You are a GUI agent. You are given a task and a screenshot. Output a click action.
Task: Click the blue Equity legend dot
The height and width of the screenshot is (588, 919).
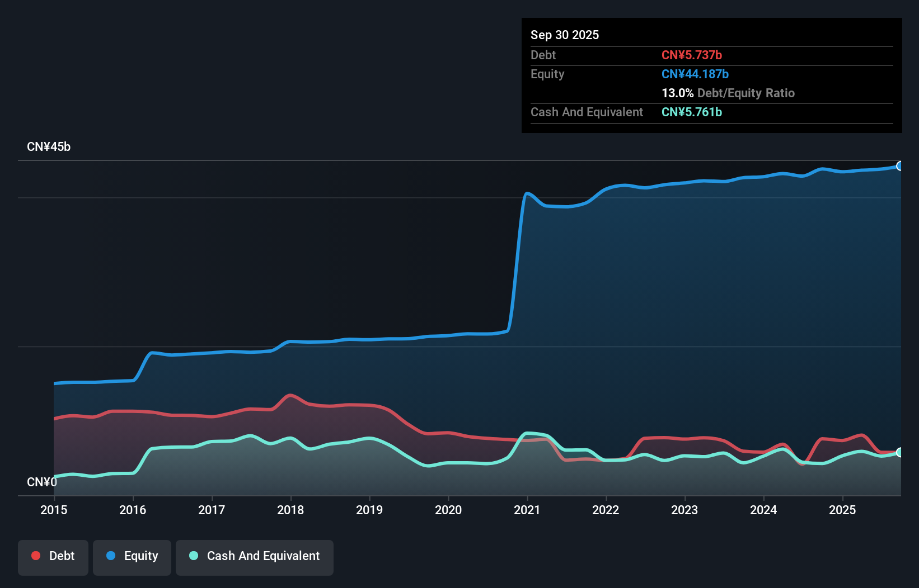111,556
